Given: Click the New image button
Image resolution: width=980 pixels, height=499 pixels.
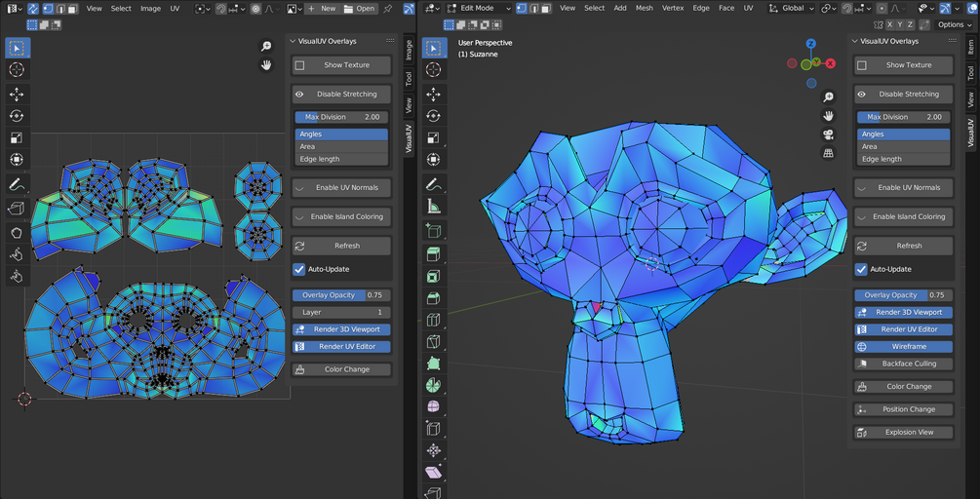Looking at the screenshot, I should pos(323,8).
